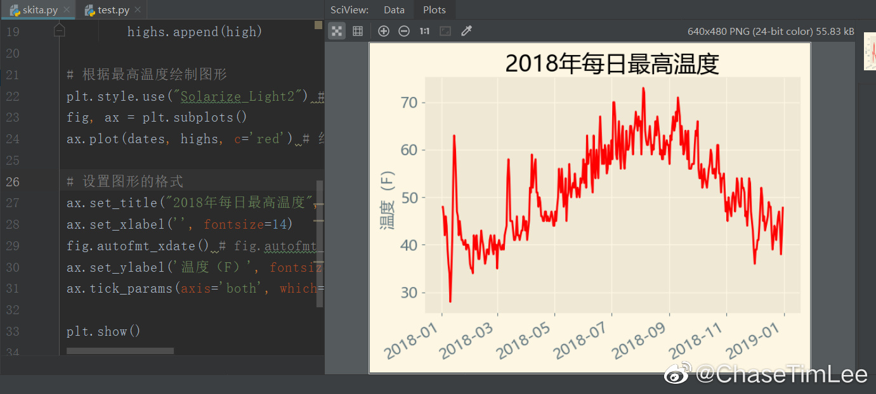Click the ax.set_xlabel code line
Image resolution: width=876 pixels, height=394 pixels.
pyautogui.click(x=180, y=224)
